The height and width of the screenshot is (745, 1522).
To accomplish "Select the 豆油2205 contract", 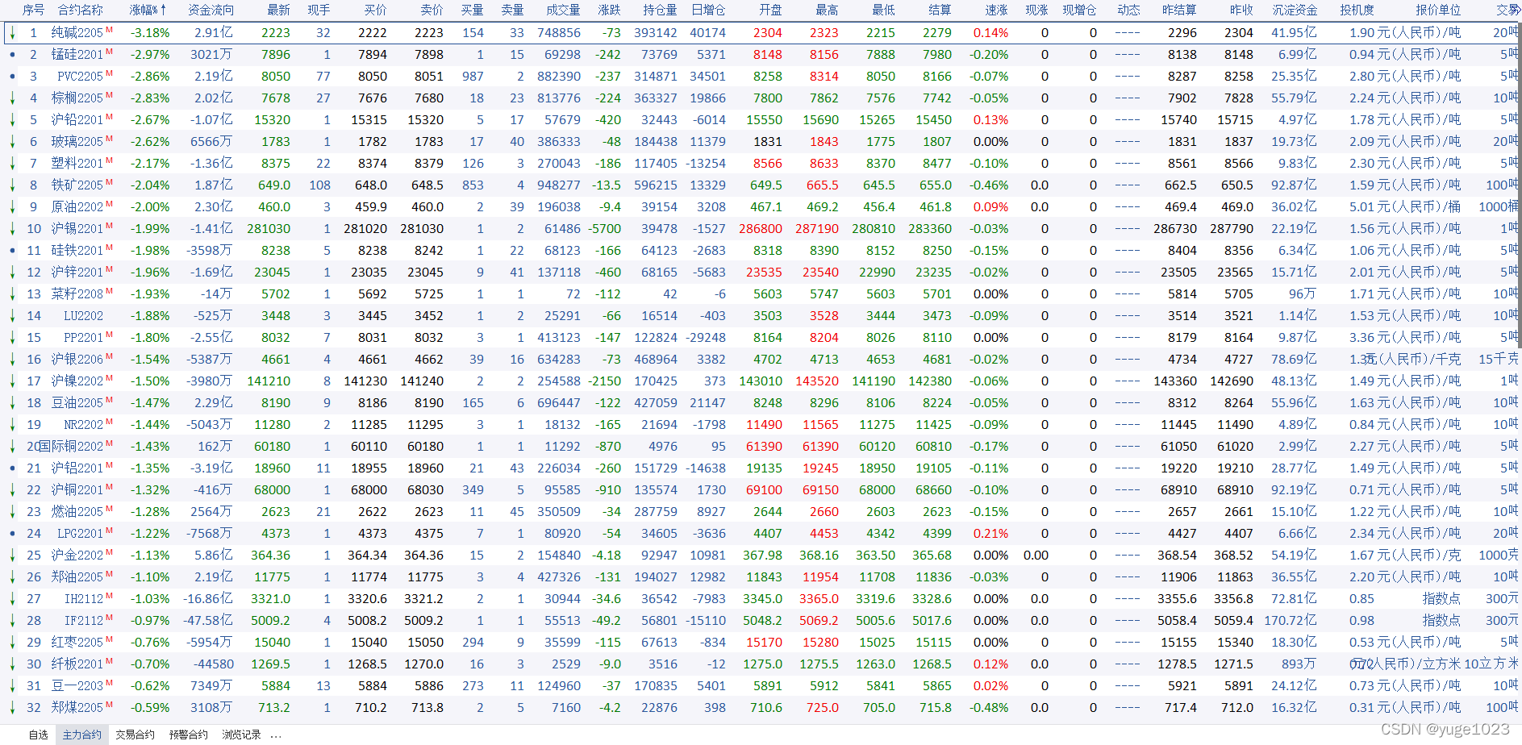I will 77,402.
